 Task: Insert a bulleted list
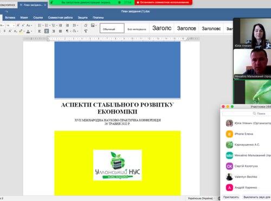[x=40, y=26]
